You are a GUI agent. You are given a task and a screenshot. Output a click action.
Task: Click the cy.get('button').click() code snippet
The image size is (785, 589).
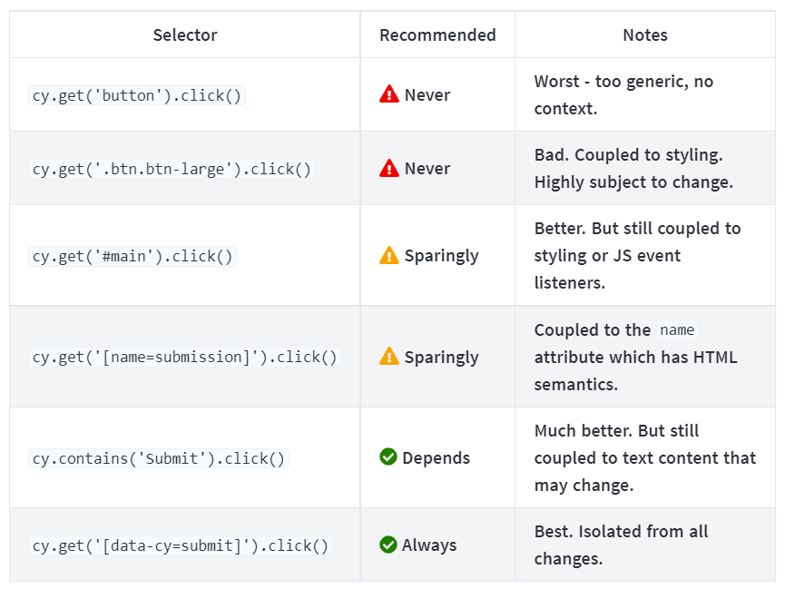click(x=137, y=95)
